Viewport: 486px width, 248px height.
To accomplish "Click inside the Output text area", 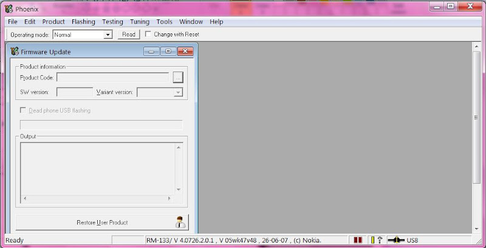I will click(x=98, y=169).
